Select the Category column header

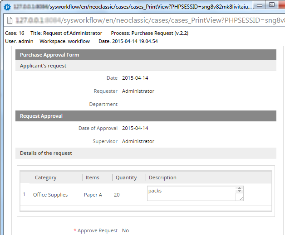(x=45, y=177)
